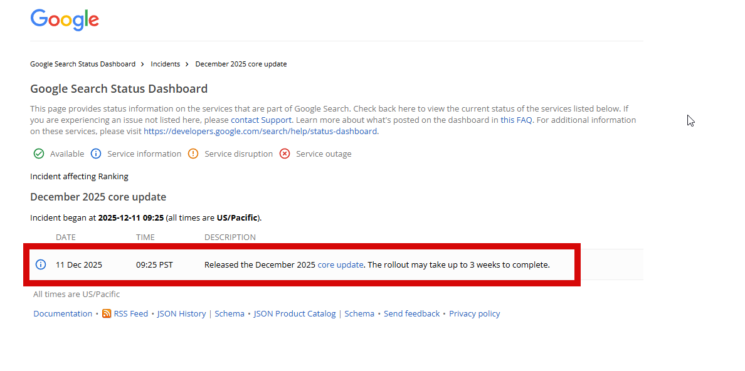Open this FAQ link
745x371 pixels.
[x=516, y=120]
